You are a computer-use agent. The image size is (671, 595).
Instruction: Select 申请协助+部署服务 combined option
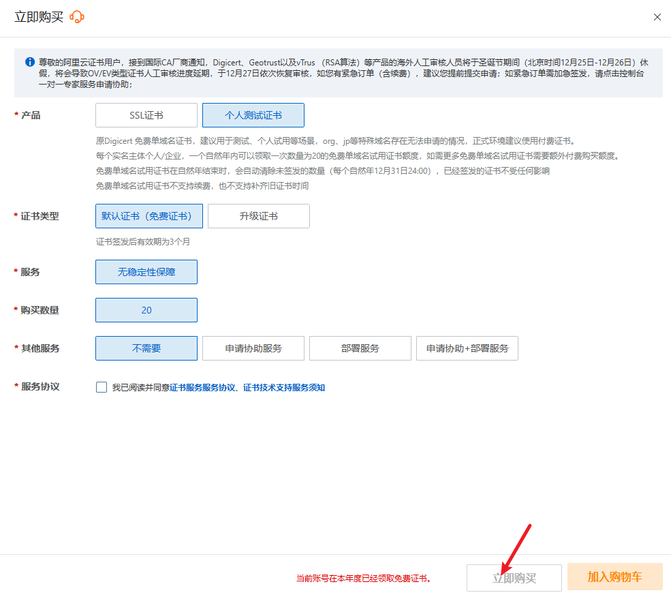467,348
